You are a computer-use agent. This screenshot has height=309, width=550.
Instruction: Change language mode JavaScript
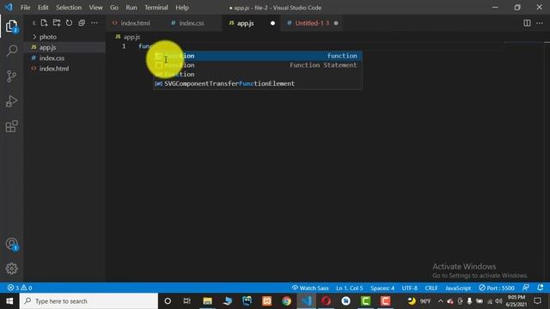(x=458, y=288)
